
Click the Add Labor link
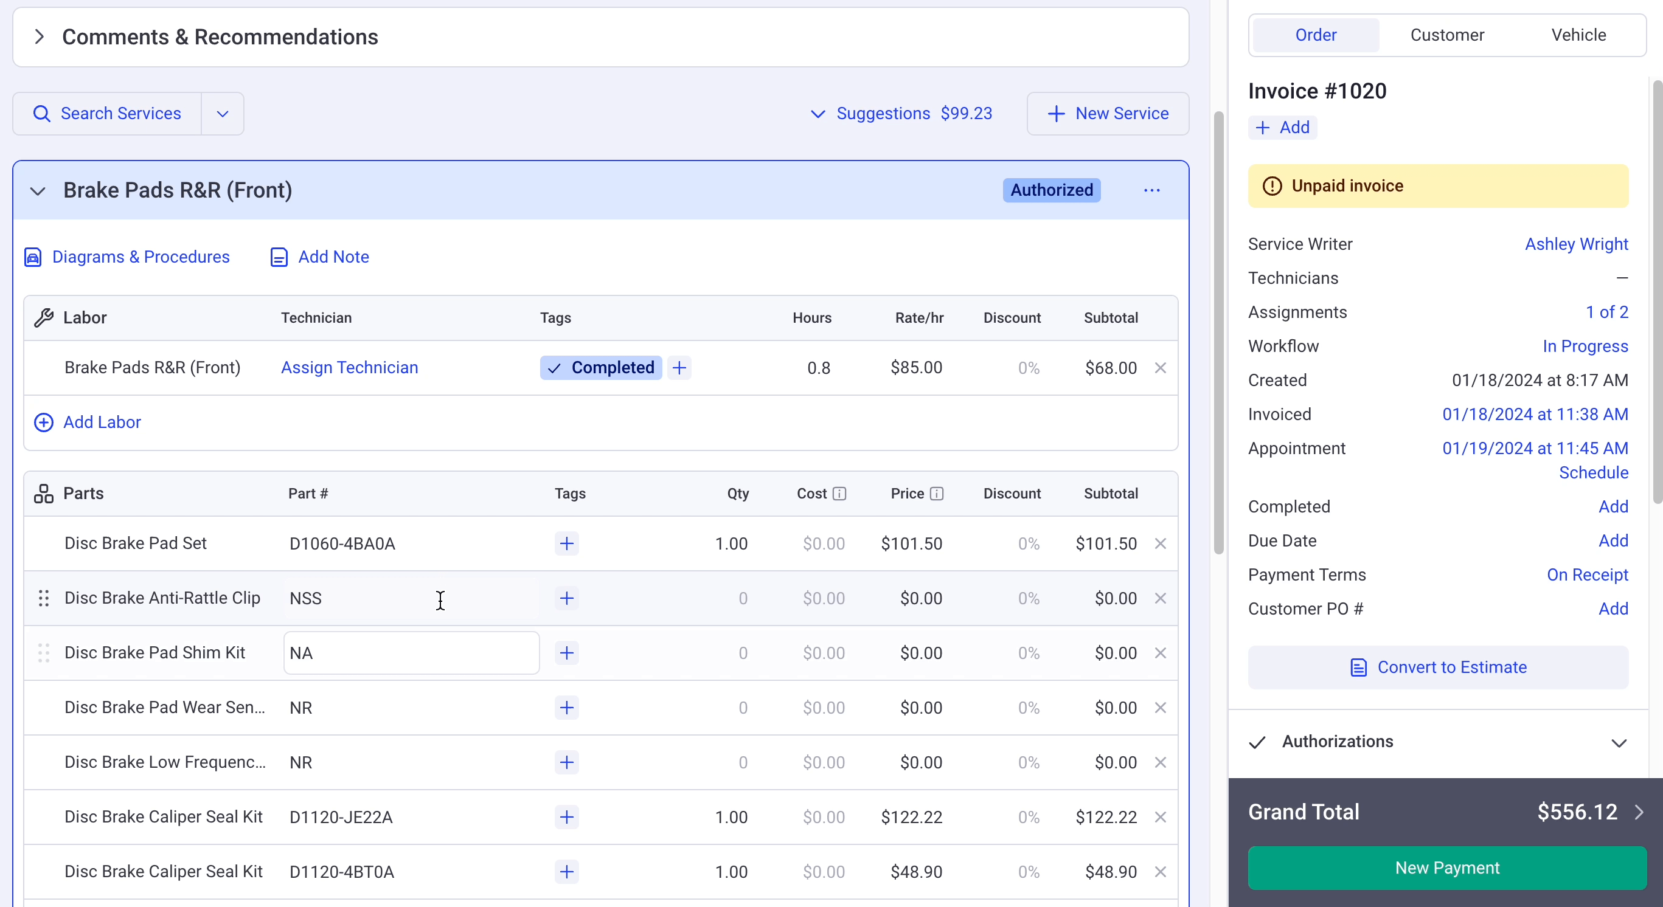pyautogui.click(x=87, y=422)
